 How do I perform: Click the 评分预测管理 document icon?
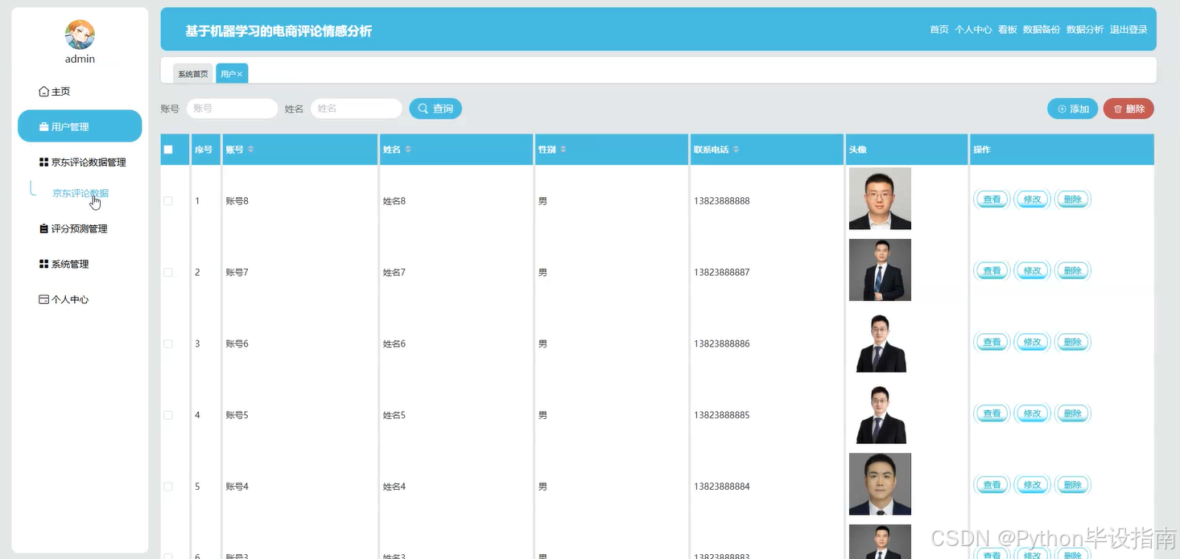[x=43, y=228]
